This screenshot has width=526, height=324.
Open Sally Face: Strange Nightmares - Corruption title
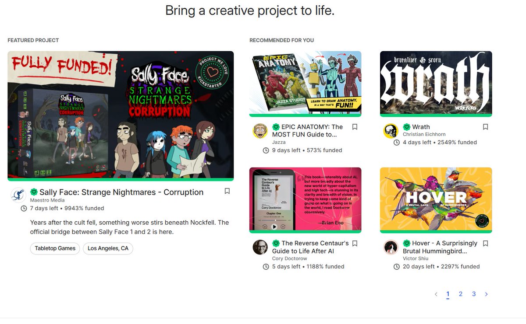121,192
